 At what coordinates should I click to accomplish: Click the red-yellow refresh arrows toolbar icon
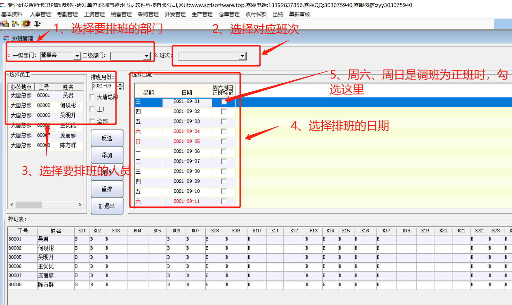point(26,24)
